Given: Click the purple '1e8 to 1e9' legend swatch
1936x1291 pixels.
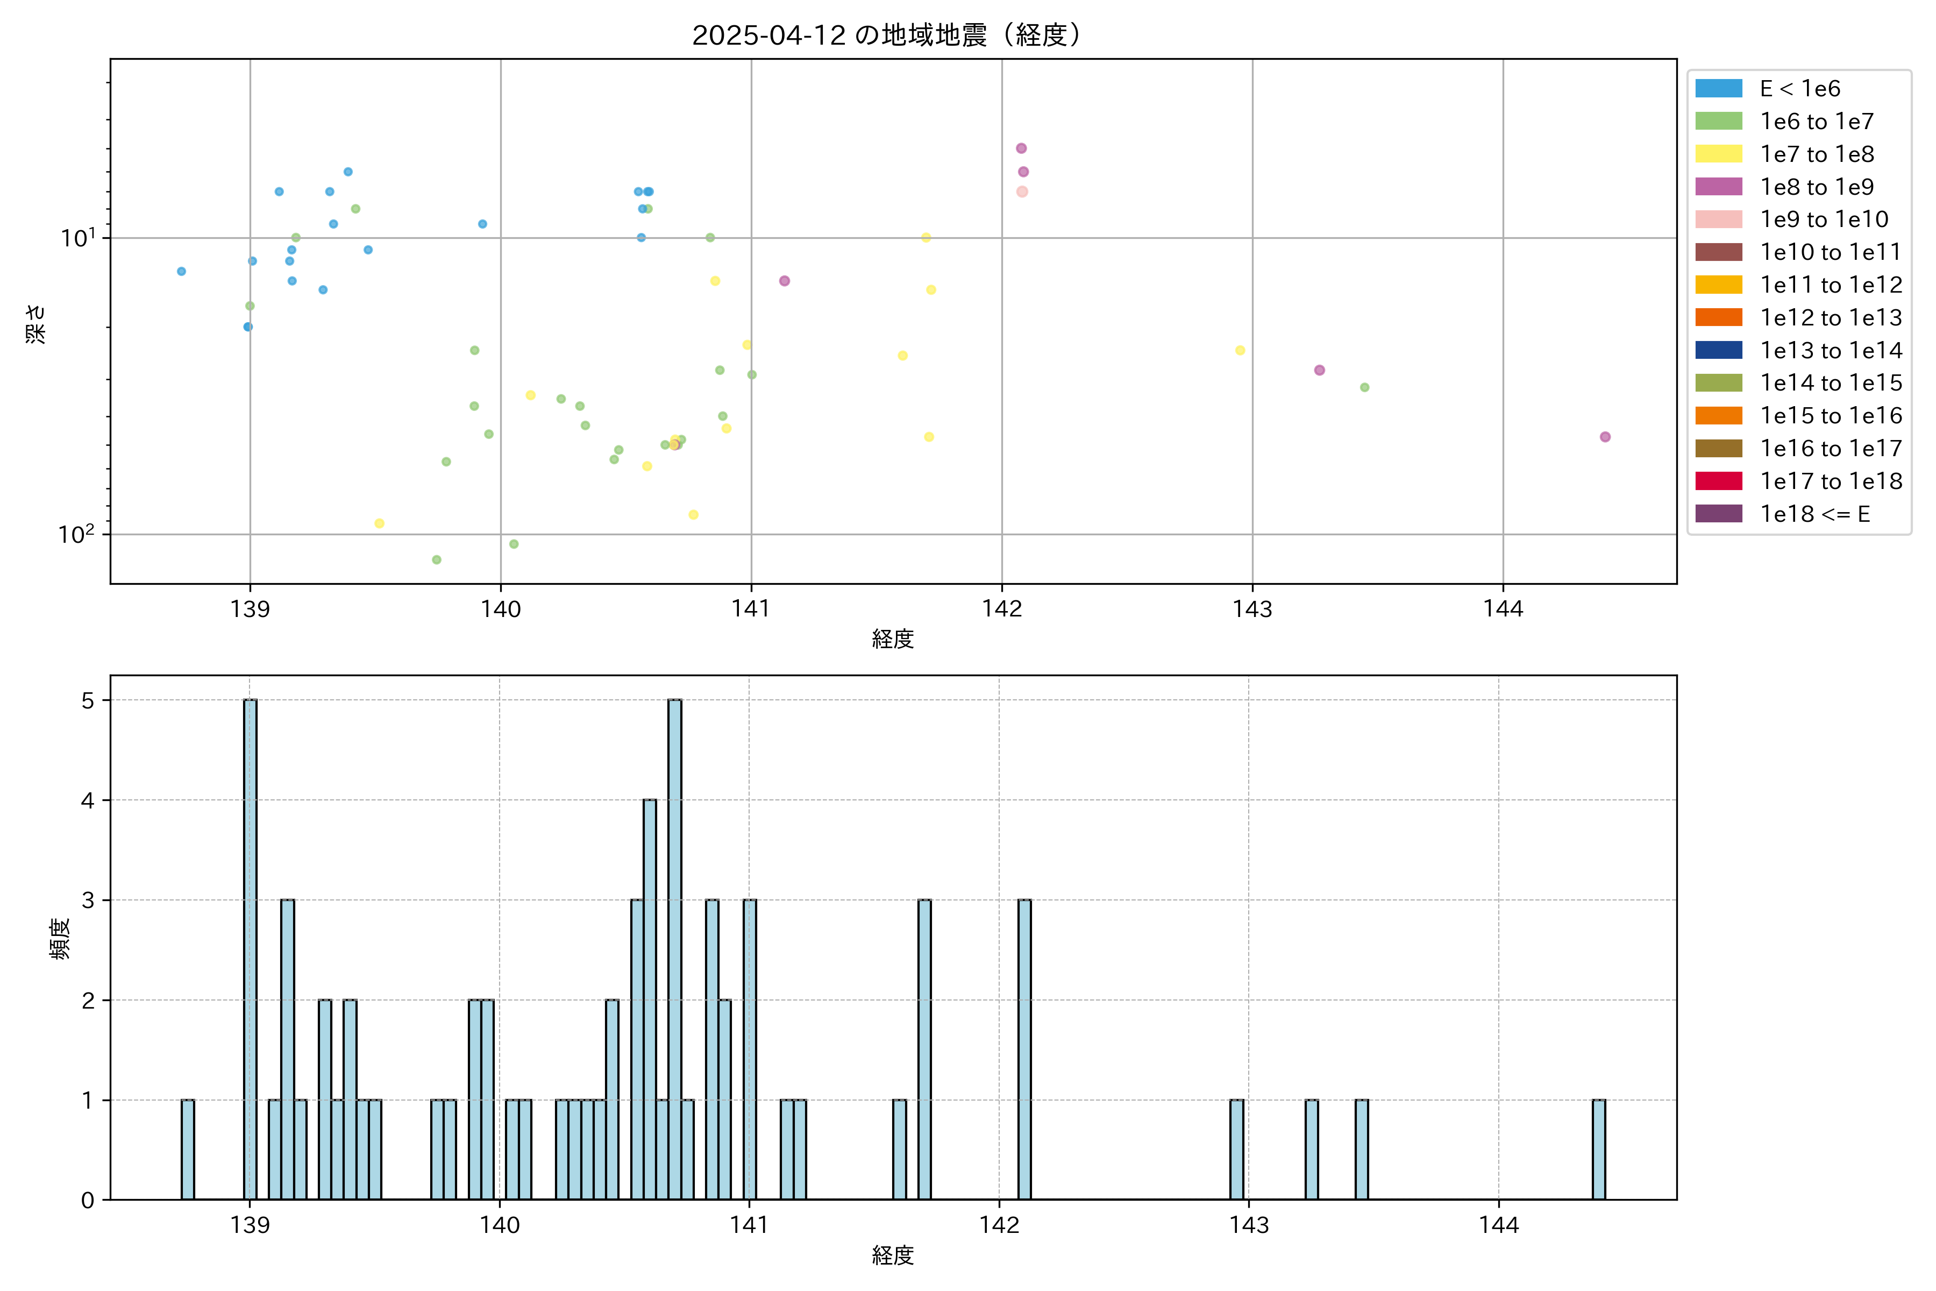Looking at the screenshot, I should pos(1718,187).
